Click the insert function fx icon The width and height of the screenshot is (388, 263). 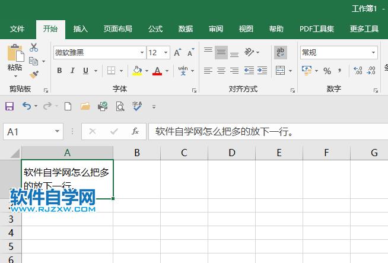pyautogui.click(x=135, y=131)
